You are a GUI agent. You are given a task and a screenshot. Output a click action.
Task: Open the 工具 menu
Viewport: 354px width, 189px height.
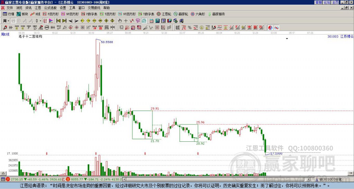coord(72,8)
